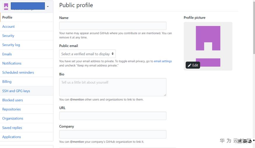Open the Security log section

point(11,45)
